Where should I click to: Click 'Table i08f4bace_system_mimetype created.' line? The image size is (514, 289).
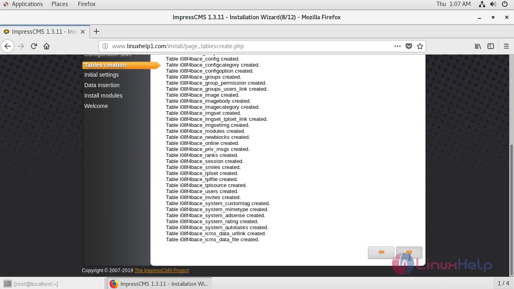pos(217,210)
